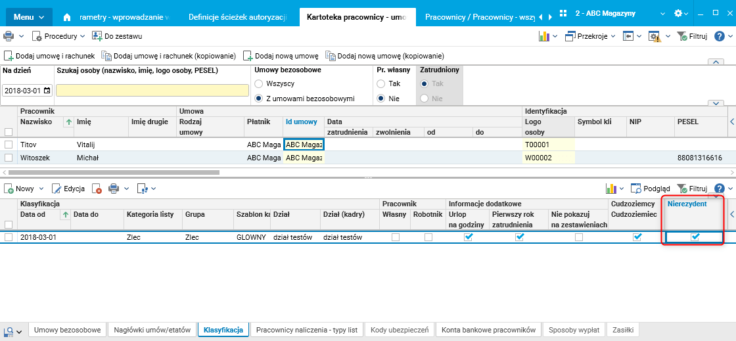Click the Szukaj osoby search field

pos(151,91)
